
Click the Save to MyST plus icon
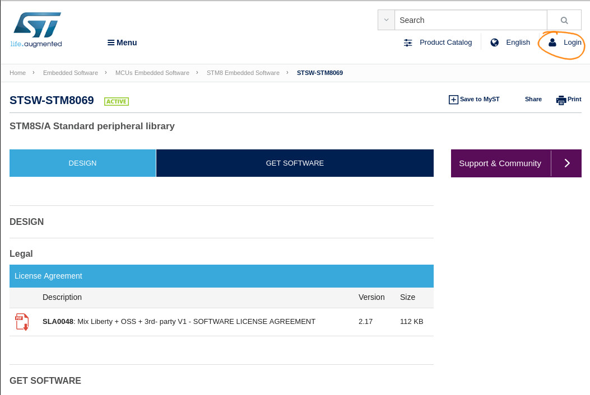[453, 100]
